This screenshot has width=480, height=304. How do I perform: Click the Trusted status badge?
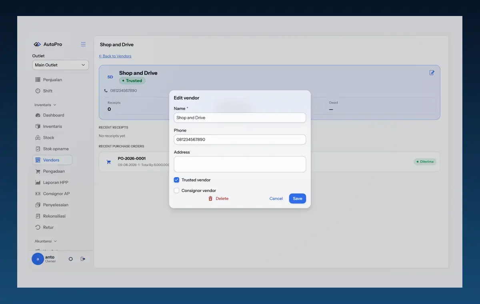pos(132,80)
